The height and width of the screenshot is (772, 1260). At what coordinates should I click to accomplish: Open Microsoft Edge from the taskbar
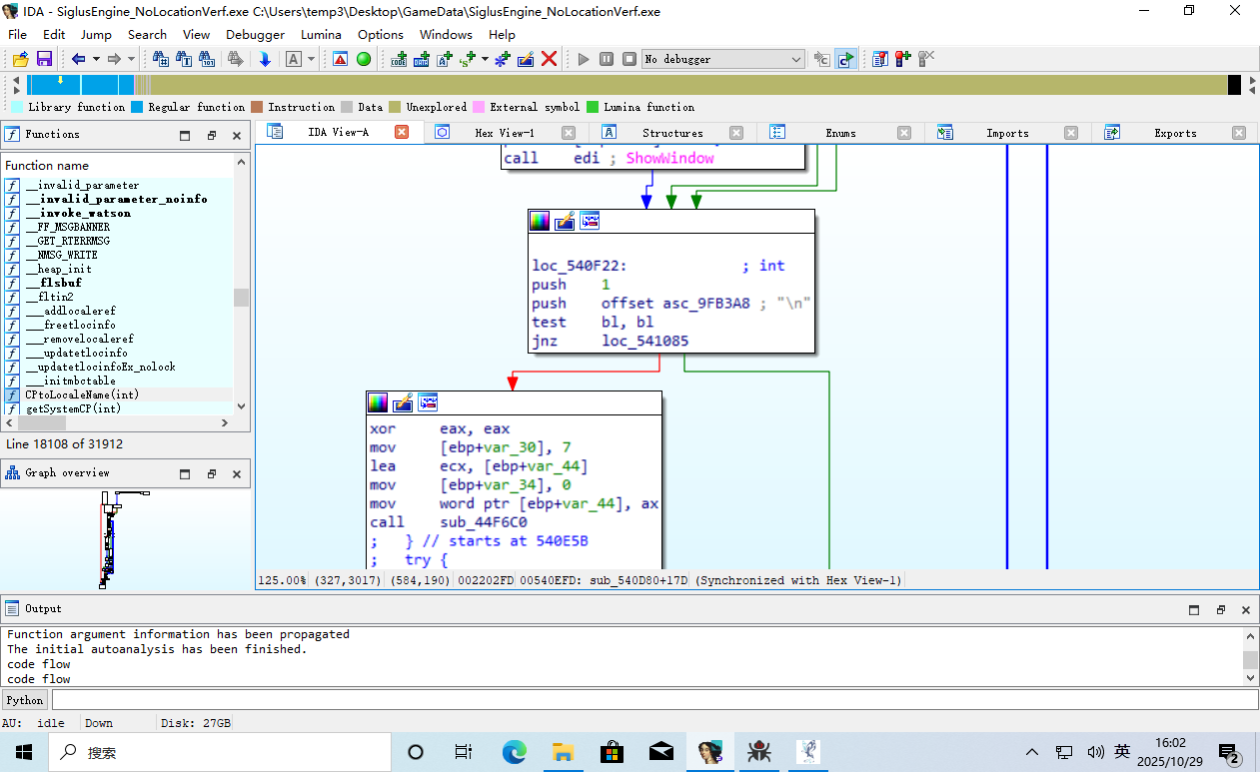coord(514,752)
